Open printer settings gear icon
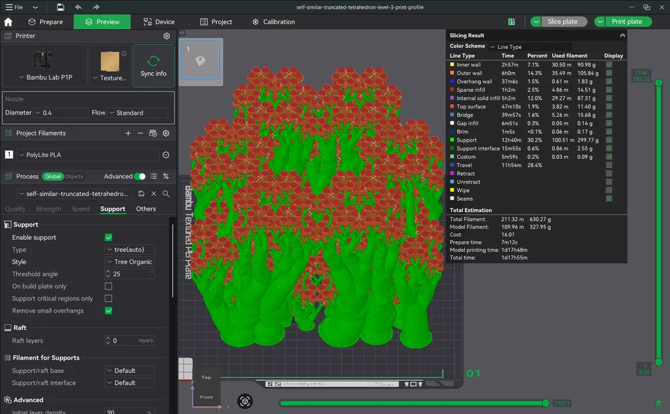The width and height of the screenshot is (670, 414). (167, 36)
